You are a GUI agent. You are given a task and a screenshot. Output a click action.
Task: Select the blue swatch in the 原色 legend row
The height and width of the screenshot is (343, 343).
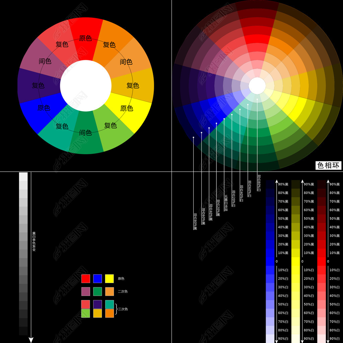coord(97,279)
